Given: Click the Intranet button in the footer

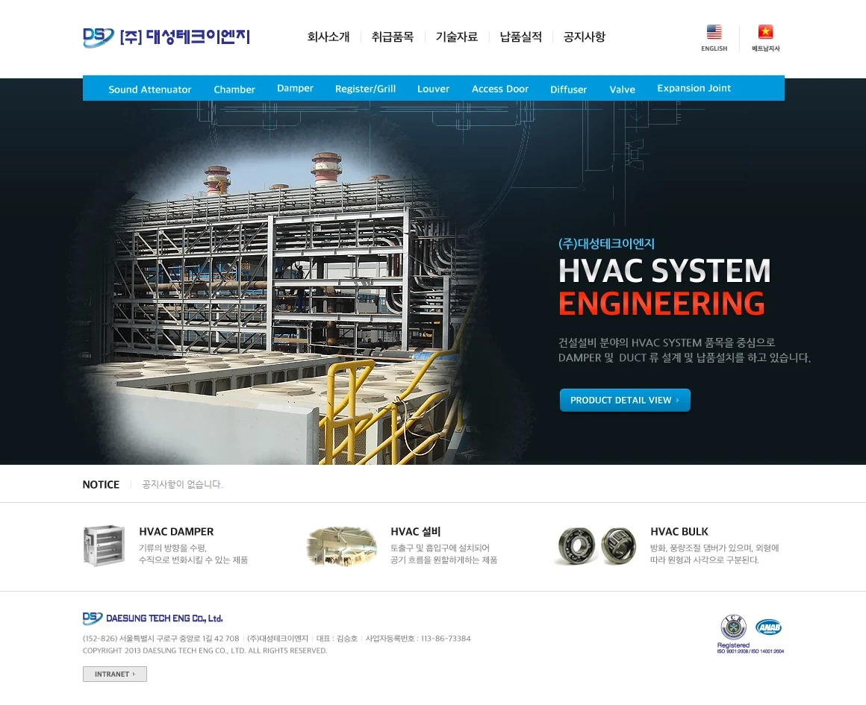Looking at the screenshot, I should [x=115, y=674].
